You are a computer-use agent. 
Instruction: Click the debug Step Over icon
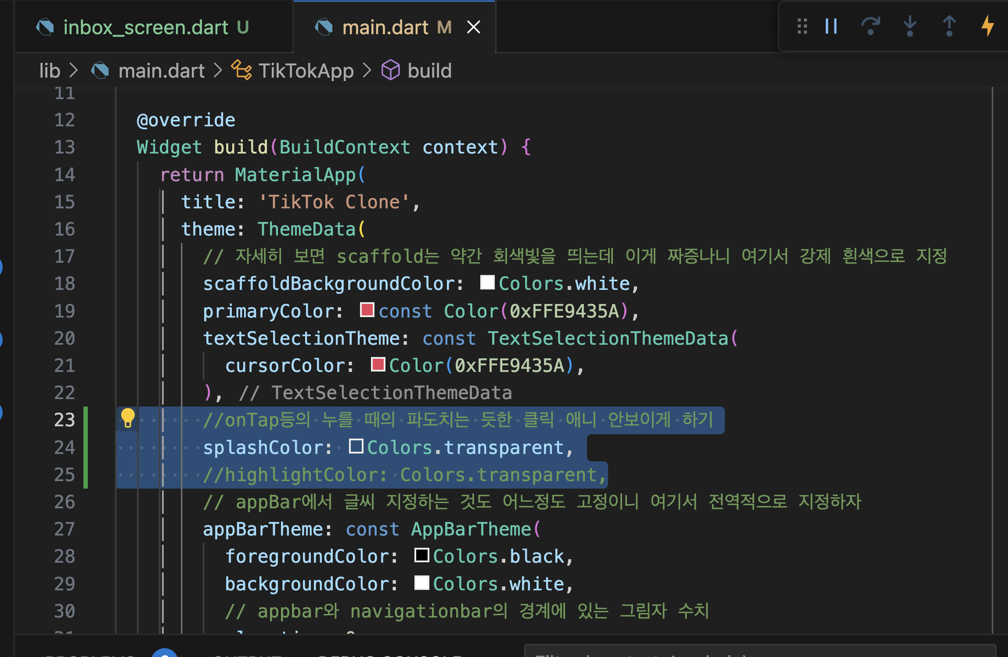[870, 26]
